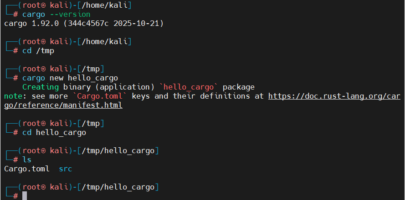The image size is (405, 200).
Task: Open the doc.rust-lang.org manifest reference link
Action: click(335, 96)
